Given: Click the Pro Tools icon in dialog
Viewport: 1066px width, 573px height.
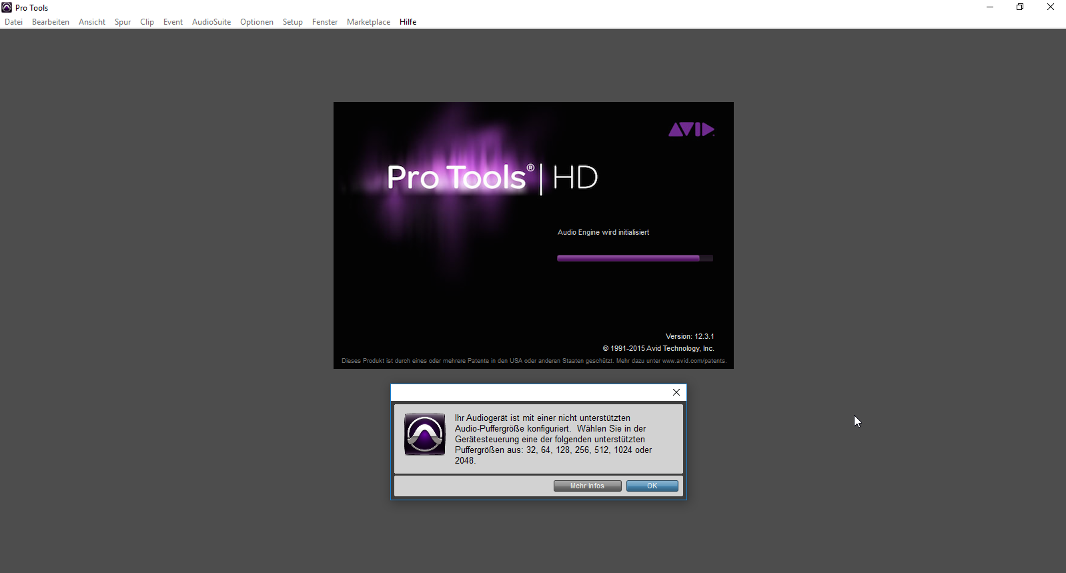Looking at the screenshot, I should click(x=424, y=434).
